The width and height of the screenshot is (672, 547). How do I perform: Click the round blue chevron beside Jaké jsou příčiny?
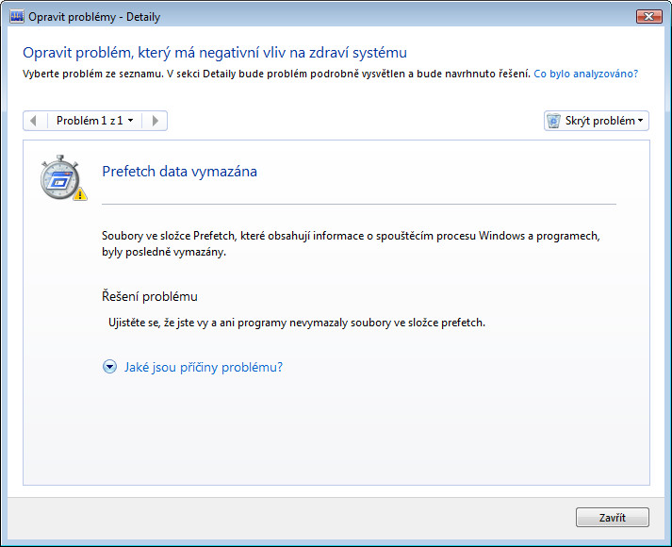109,367
